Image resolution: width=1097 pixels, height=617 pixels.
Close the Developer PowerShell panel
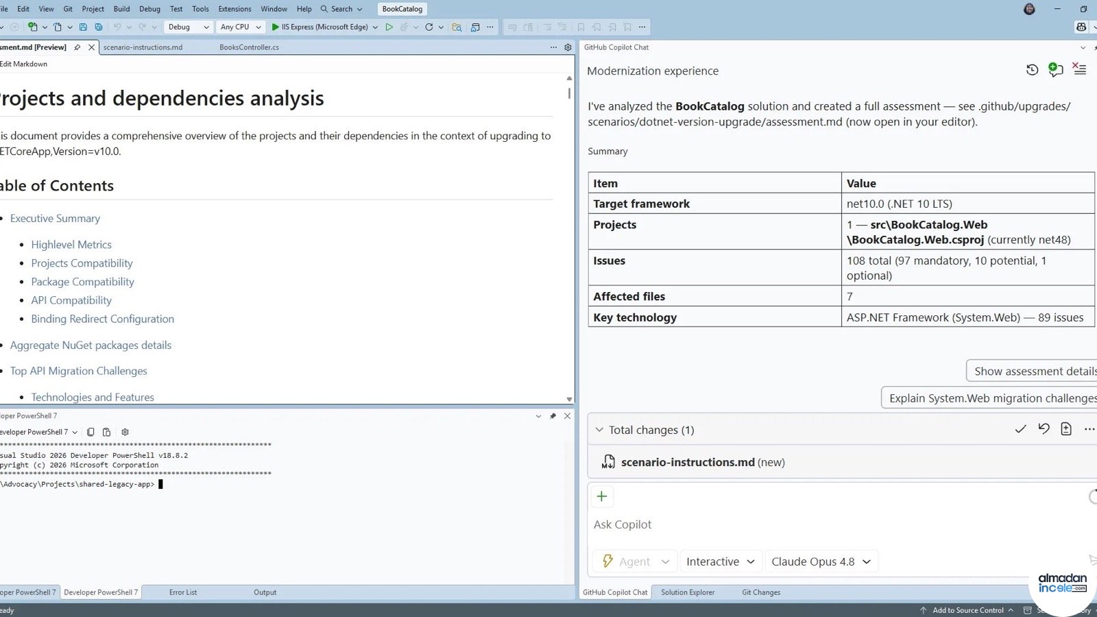coord(567,415)
